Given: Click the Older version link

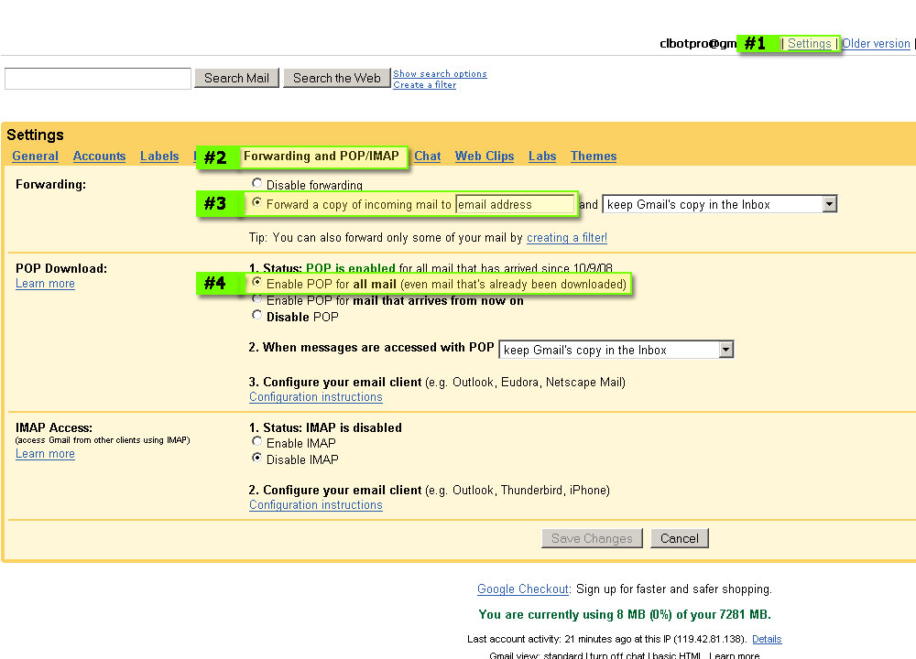Looking at the screenshot, I should point(876,44).
